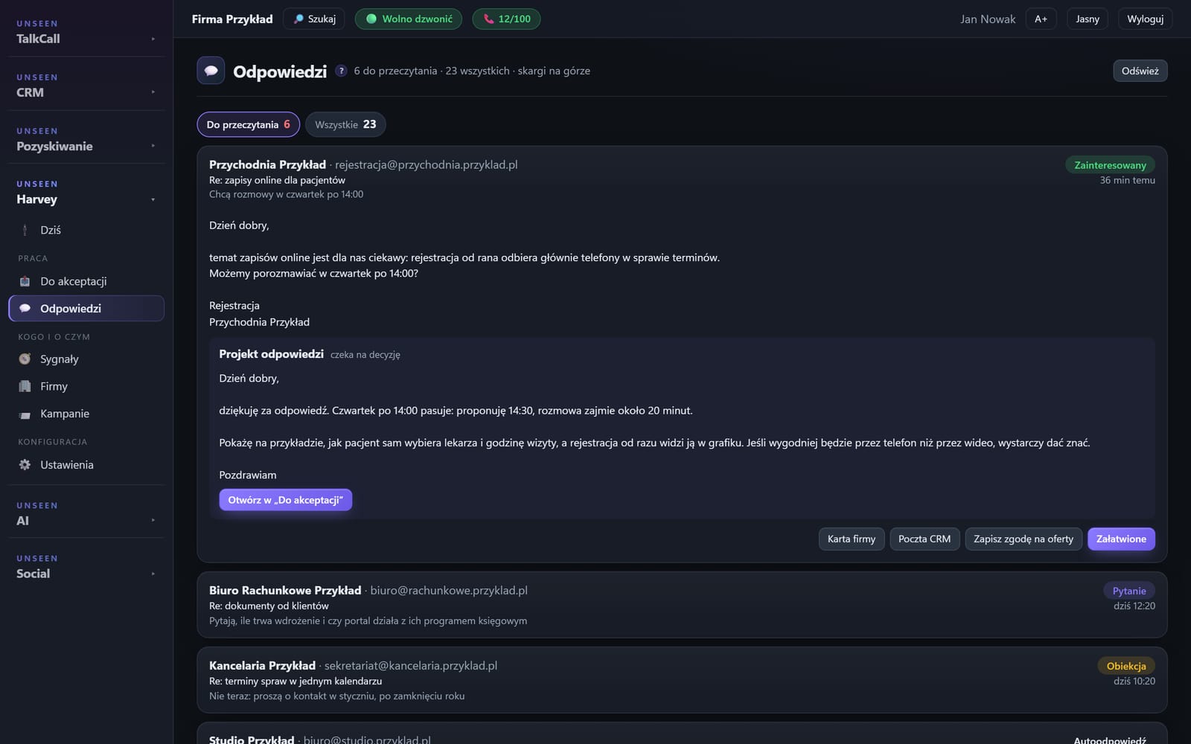
Task: Click the Szukaj search button
Action: click(x=314, y=19)
